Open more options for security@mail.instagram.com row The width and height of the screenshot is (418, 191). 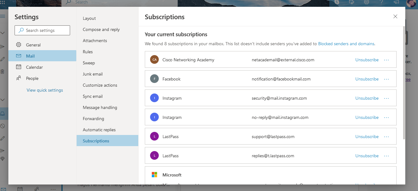(386, 98)
